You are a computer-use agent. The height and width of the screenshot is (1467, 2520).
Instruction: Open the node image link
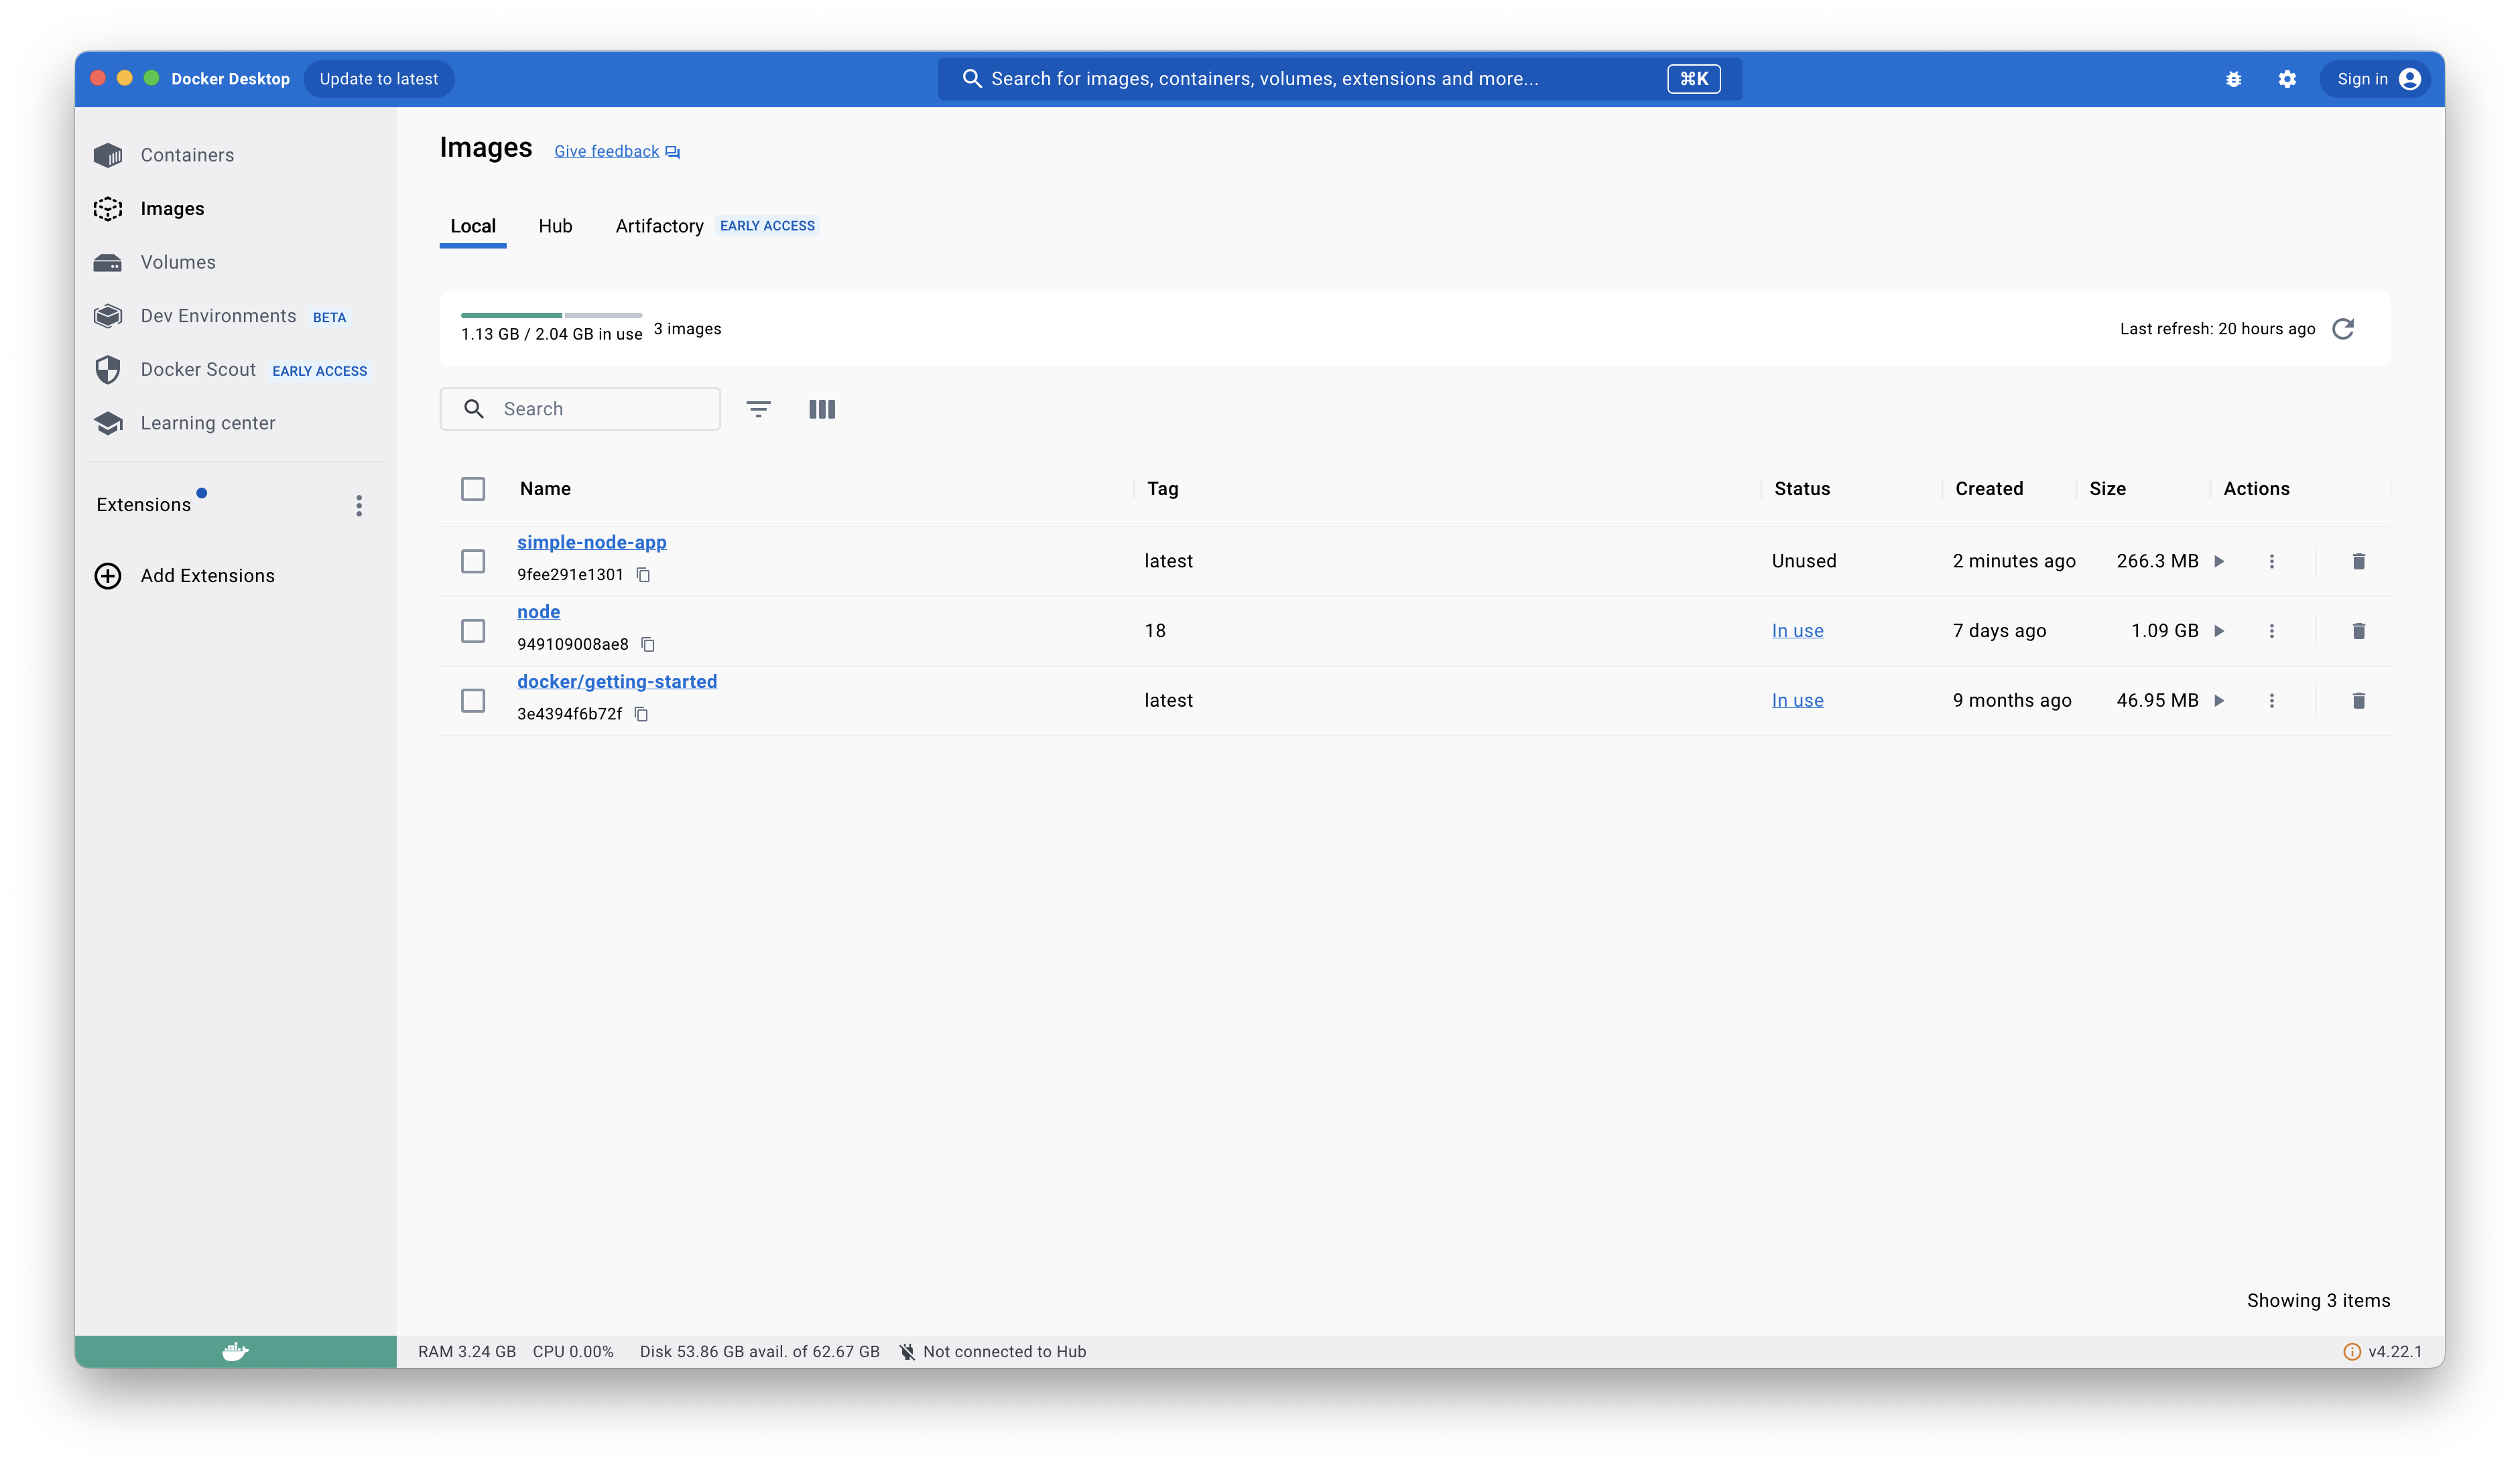538,612
